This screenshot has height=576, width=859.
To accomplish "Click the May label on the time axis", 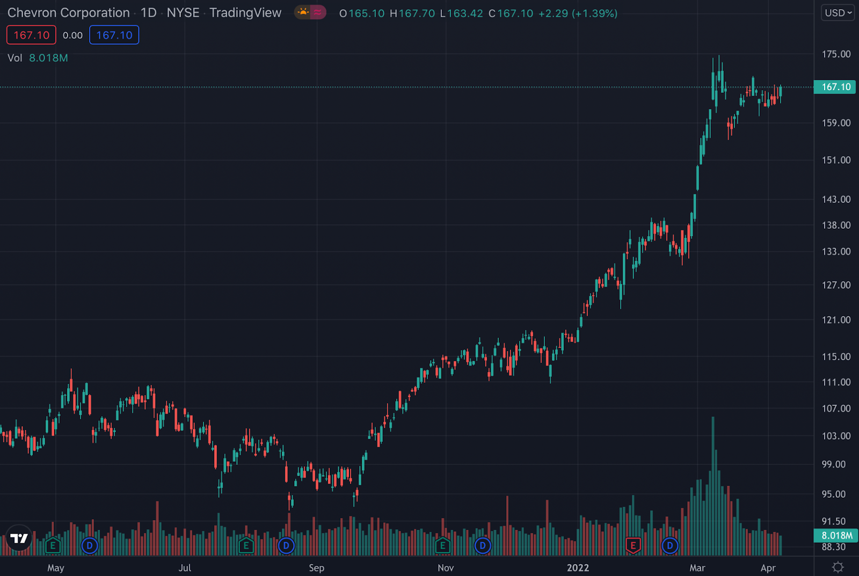I will click(56, 567).
